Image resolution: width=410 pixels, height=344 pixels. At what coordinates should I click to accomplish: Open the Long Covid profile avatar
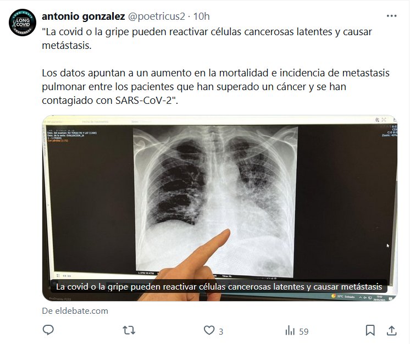point(22,23)
